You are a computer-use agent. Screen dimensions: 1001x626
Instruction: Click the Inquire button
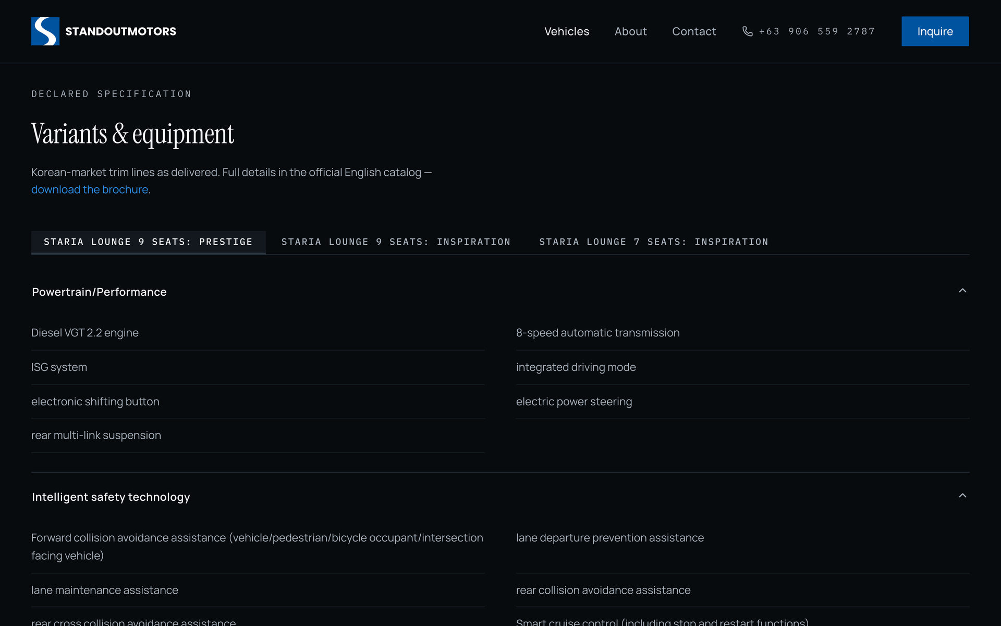(935, 31)
